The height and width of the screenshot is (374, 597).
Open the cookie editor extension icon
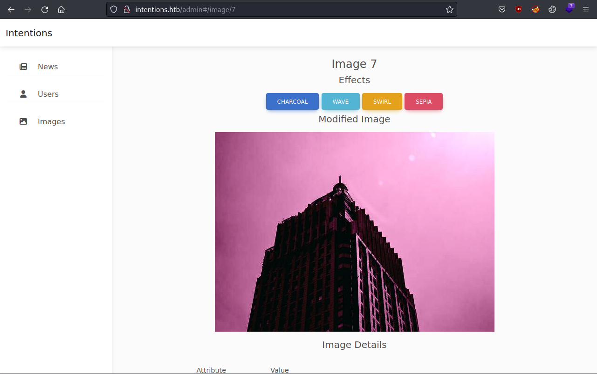point(552,9)
